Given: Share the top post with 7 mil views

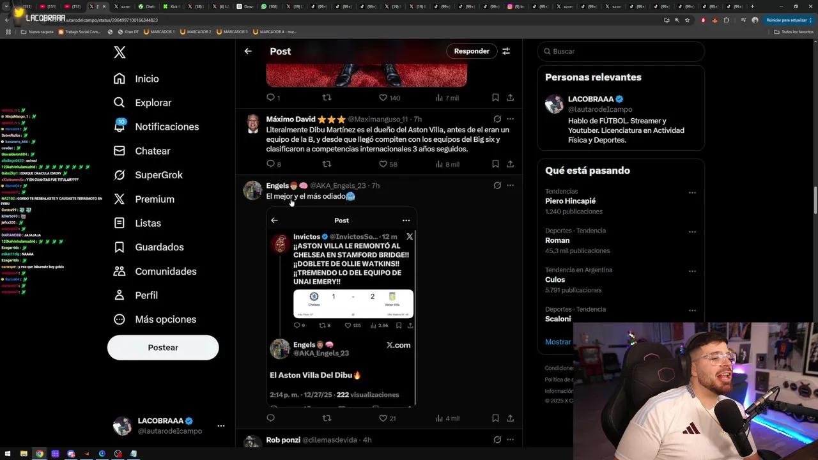Looking at the screenshot, I should point(510,98).
